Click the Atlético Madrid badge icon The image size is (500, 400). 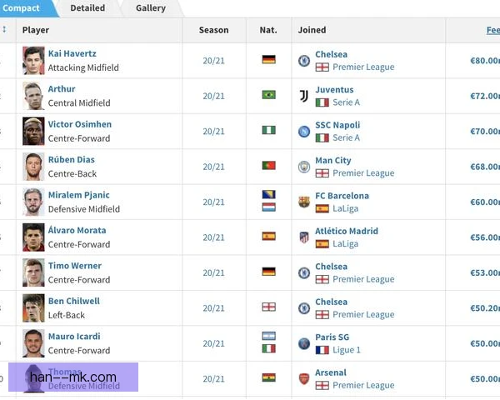point(304,237)
